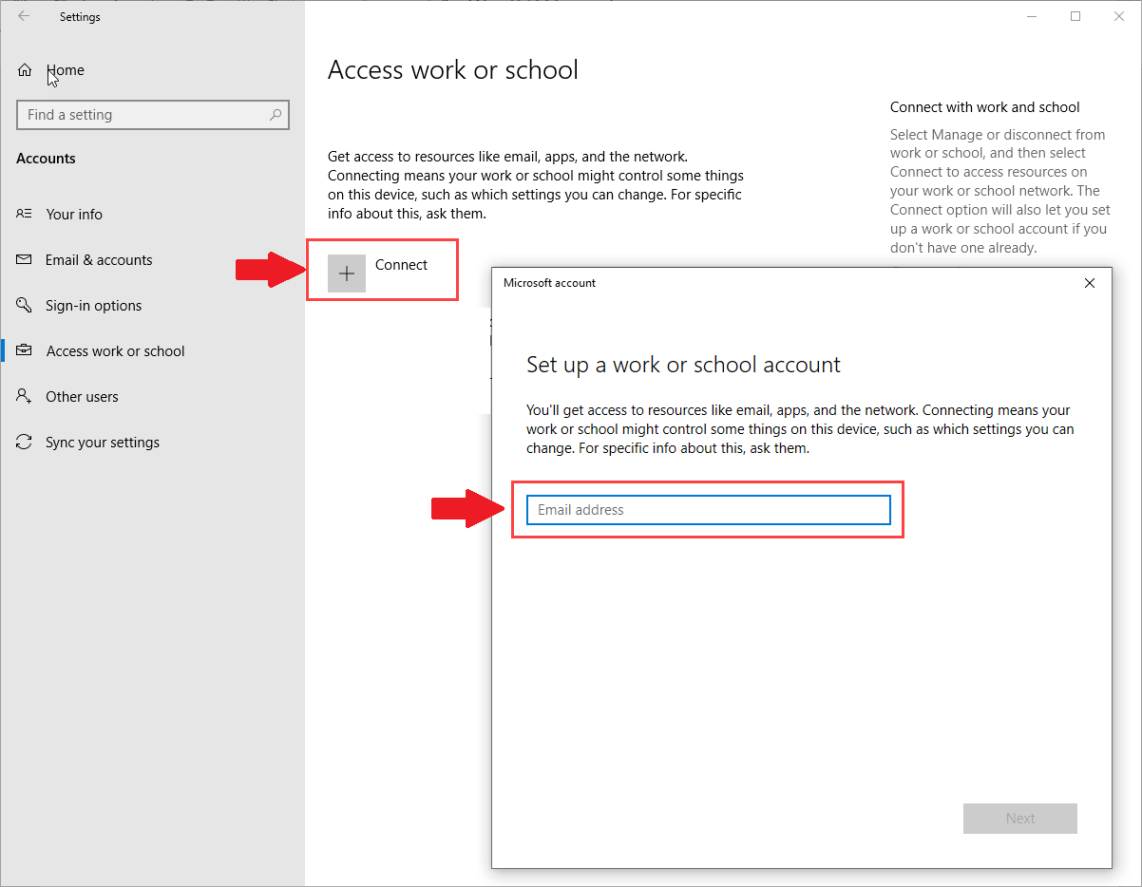The image size is (1142, 887).
Task: Select Sync your settings in the sidebar
Action: 101,442
